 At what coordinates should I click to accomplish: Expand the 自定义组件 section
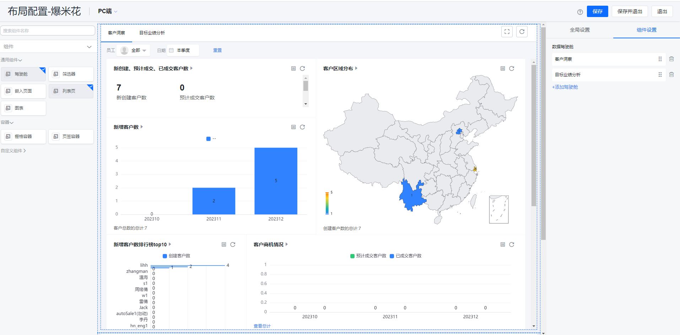tap(13, 151)
